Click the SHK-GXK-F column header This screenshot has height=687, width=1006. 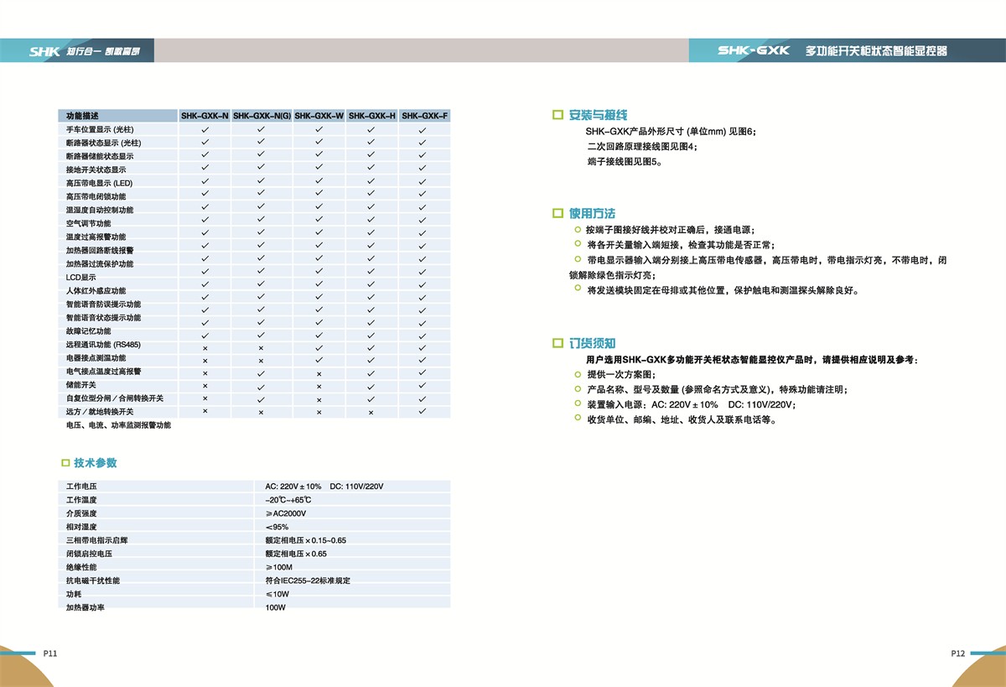[x=424, y=115]
